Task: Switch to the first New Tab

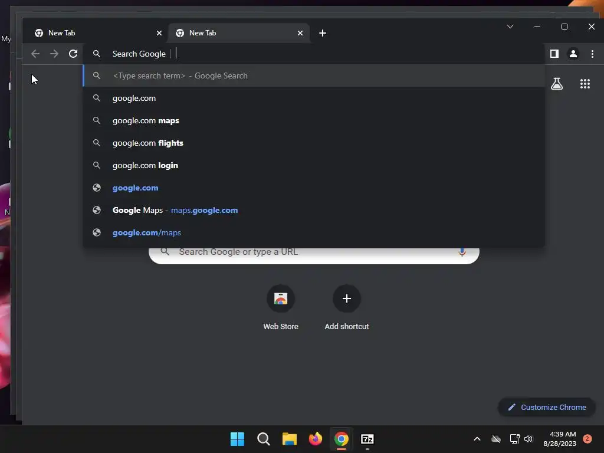Action: [x=95, y=33]
